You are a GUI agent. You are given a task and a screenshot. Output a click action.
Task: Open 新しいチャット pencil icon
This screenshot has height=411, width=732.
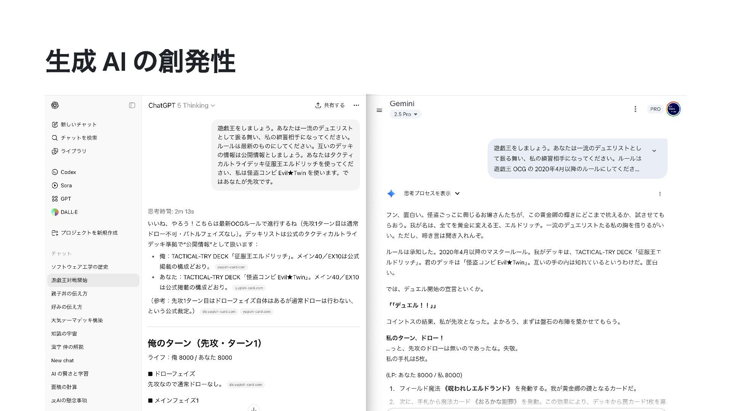[x=55, y=124]
